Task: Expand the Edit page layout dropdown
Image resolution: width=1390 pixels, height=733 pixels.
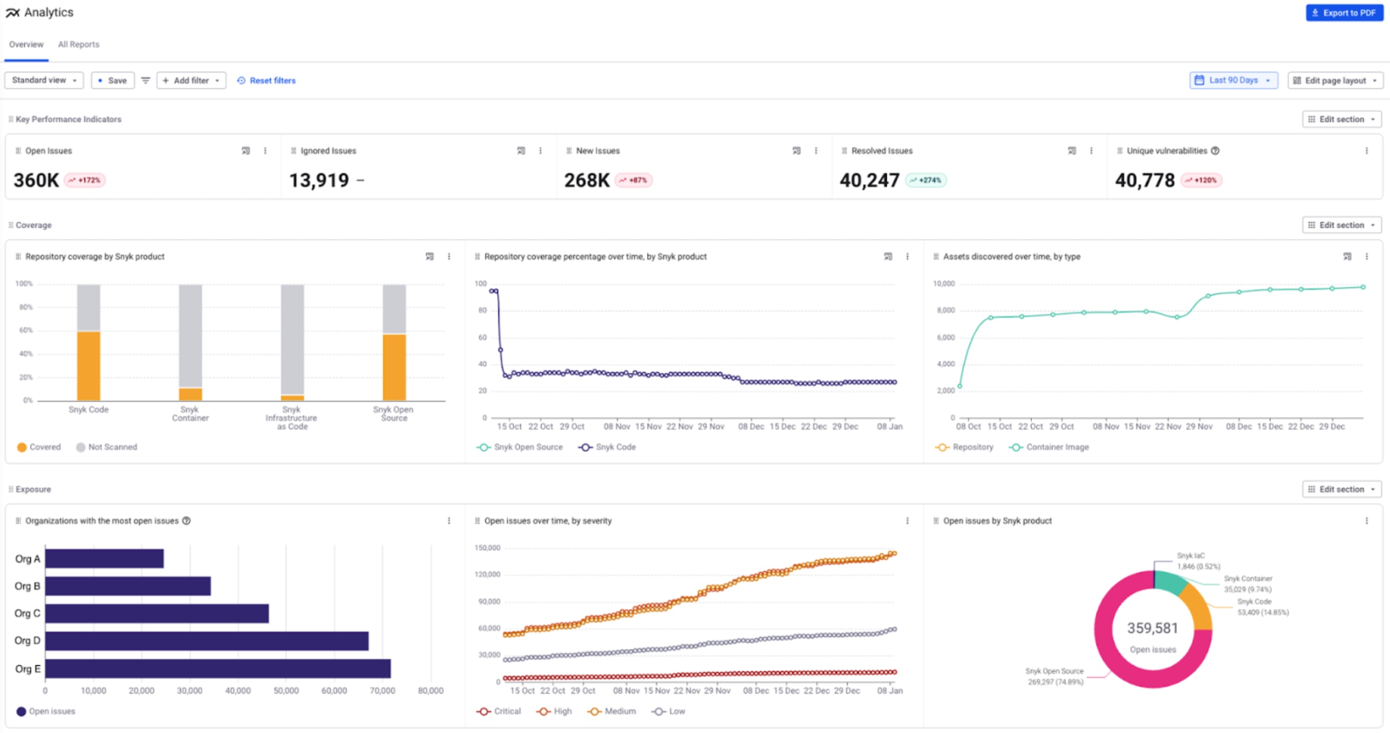Action: point(1335,80)
